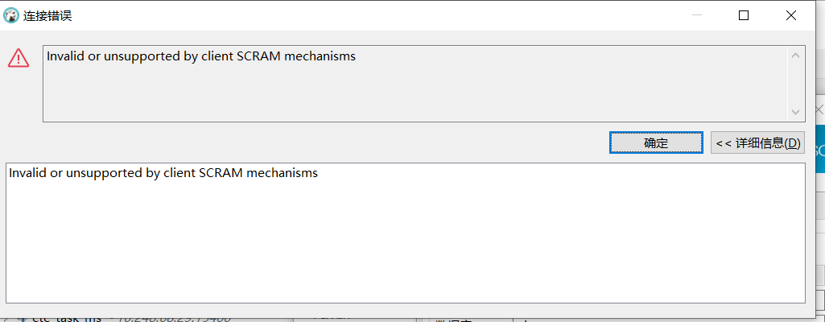Expand the ctc_task_ms tree node arrow
The width and height of the screenshot is (825, 322).
[x=8, y=318]
